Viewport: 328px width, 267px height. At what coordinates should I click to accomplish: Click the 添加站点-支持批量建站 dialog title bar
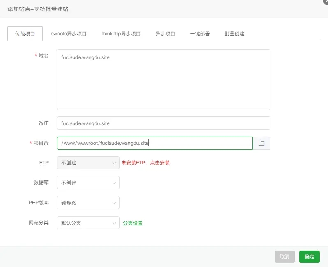(x=164, y=9)
